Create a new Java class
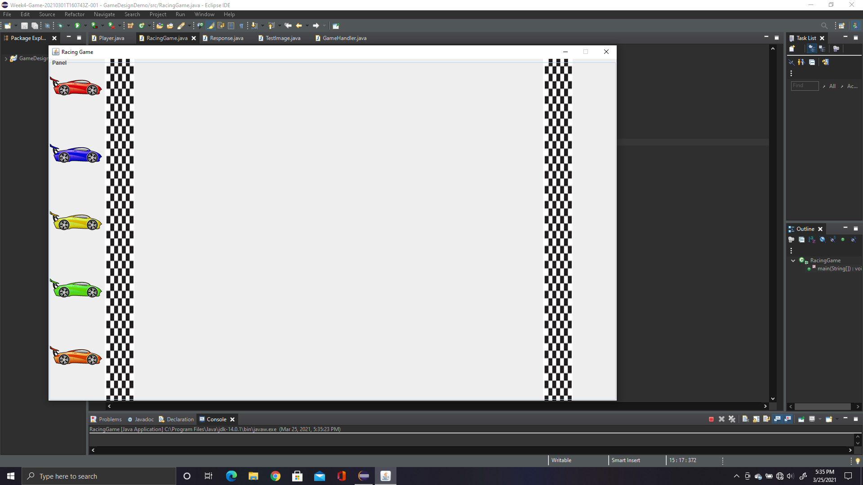The height and width of the screenshot is (485, 863). click(142, 26)
